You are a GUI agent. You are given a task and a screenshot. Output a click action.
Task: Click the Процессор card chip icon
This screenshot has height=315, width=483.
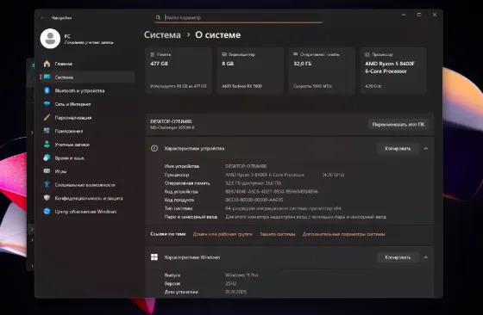(367, 54)
